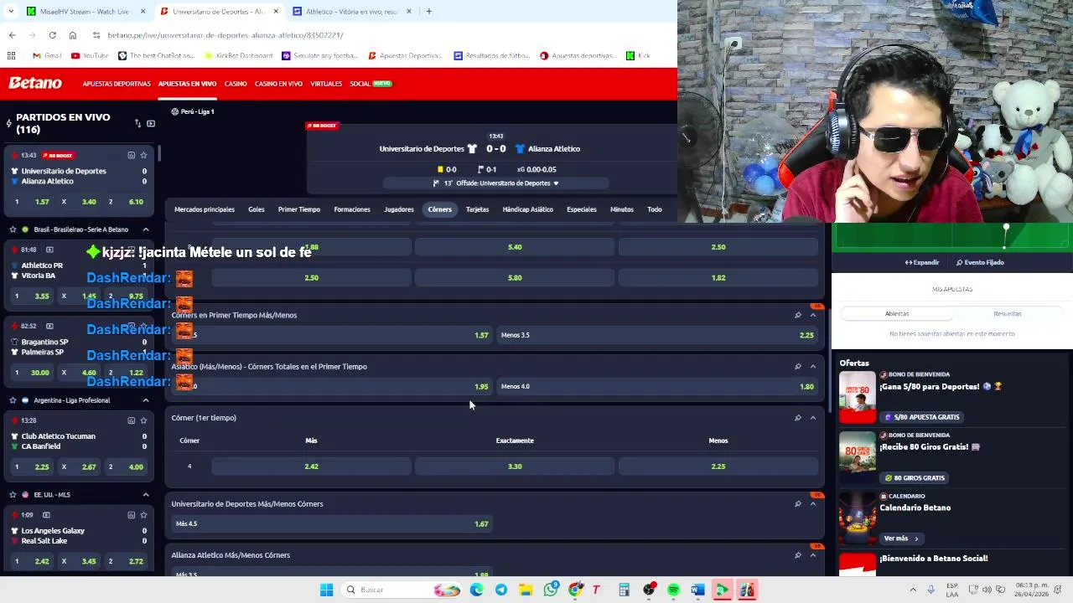Collapse Universitario de Deportes Más/Menos Córners market
The height and width of the screenshot is (603, 1073).
(x=812, y=504)
